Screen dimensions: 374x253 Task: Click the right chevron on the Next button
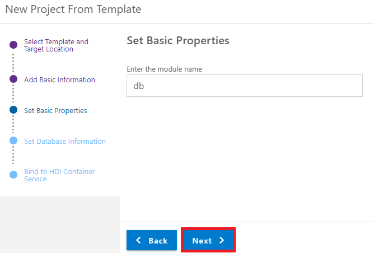pyautogui.click(x=222, y=240)
